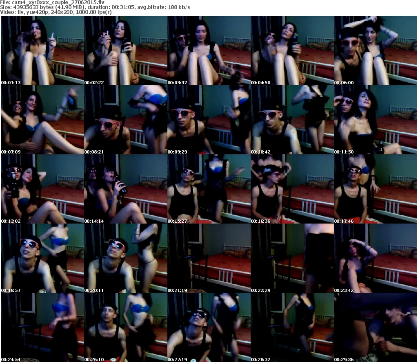Open the frame at 00:14:14
Screen dimensions: 418x362
click(x=126, y=189)
